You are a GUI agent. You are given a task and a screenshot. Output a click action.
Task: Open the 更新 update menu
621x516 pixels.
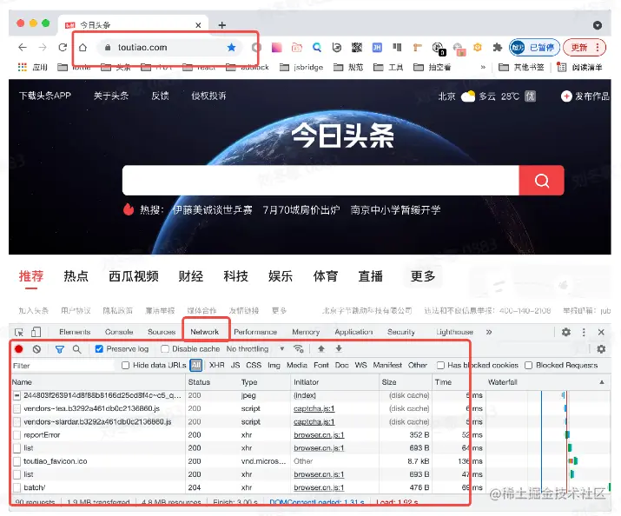tap(585, 48)
